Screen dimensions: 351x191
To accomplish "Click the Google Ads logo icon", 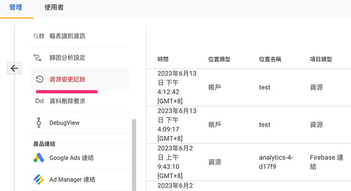I will pos(39,158).
